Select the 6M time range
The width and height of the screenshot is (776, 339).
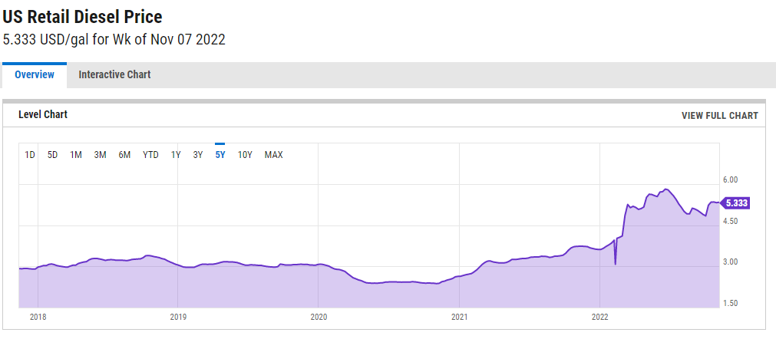tap(124, 155)
